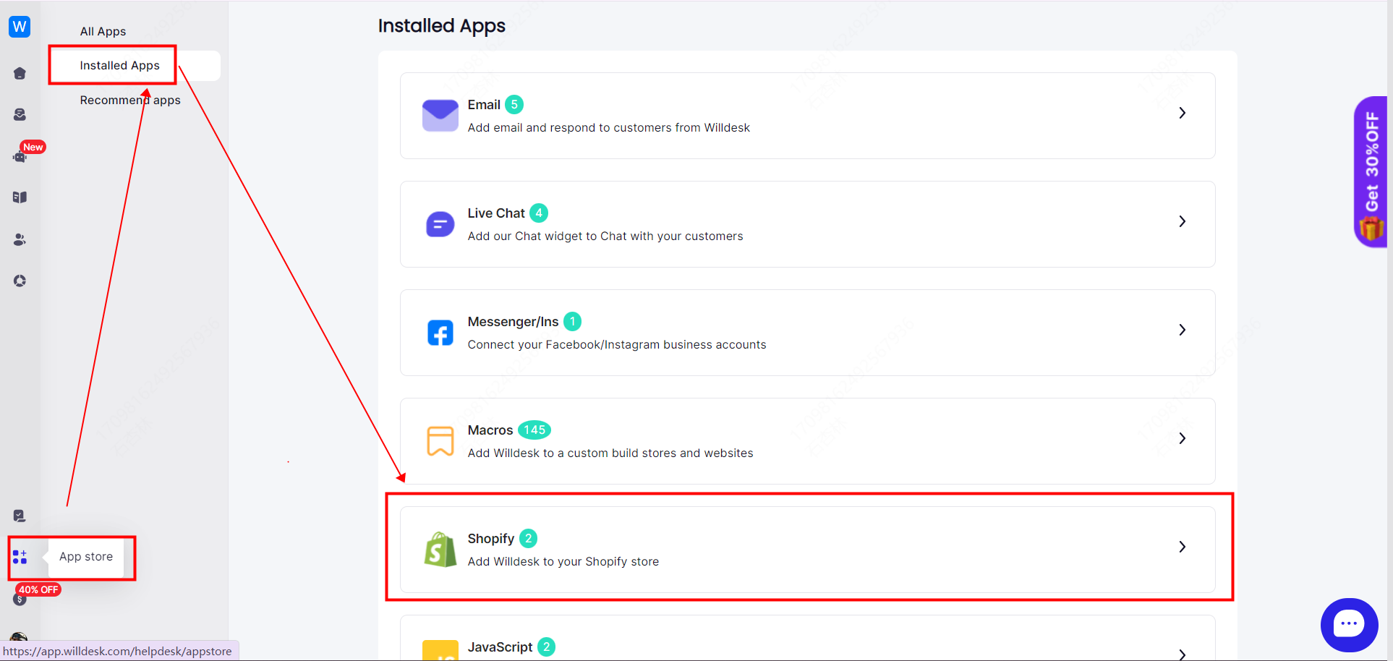Expand the Messenger/Ins app chevron

(1182, 330)
